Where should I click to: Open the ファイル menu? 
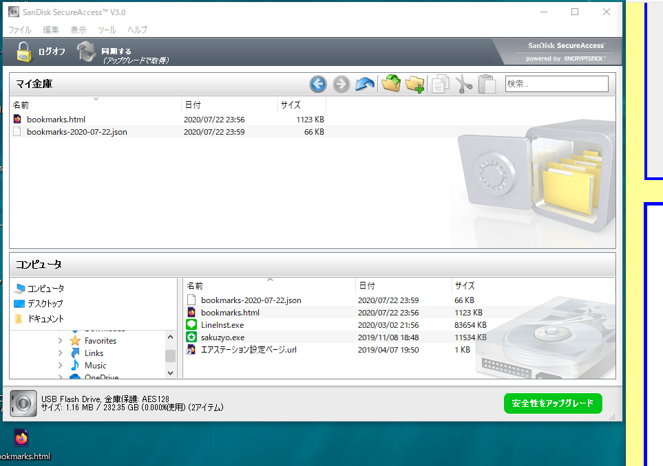point(20,30)
